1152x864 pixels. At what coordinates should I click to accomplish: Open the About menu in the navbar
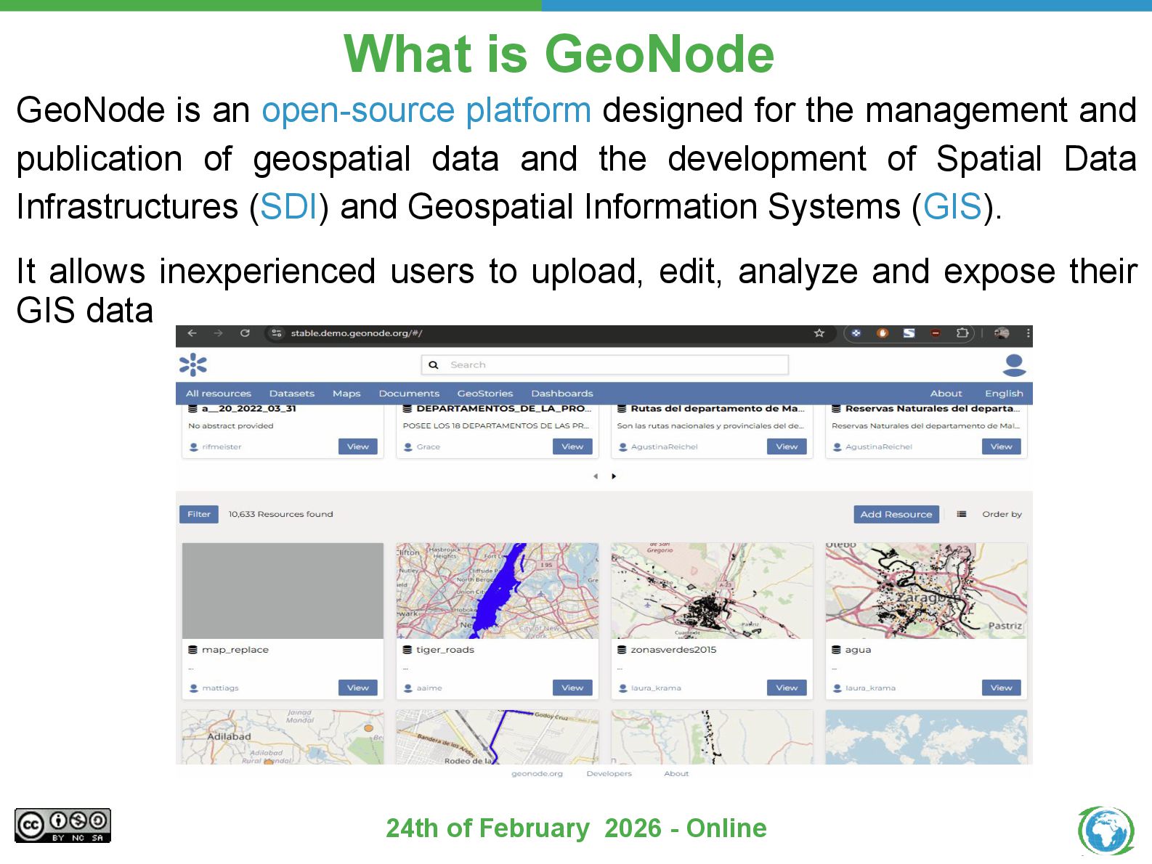point(946,394)
